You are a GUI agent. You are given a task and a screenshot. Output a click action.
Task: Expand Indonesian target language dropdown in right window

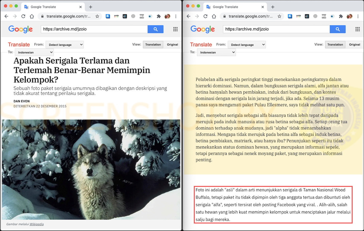pyautogui.click(x=216, y=52)
